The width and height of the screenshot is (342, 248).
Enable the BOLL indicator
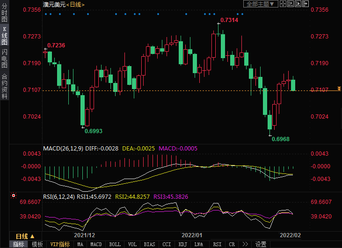point(115,244)
